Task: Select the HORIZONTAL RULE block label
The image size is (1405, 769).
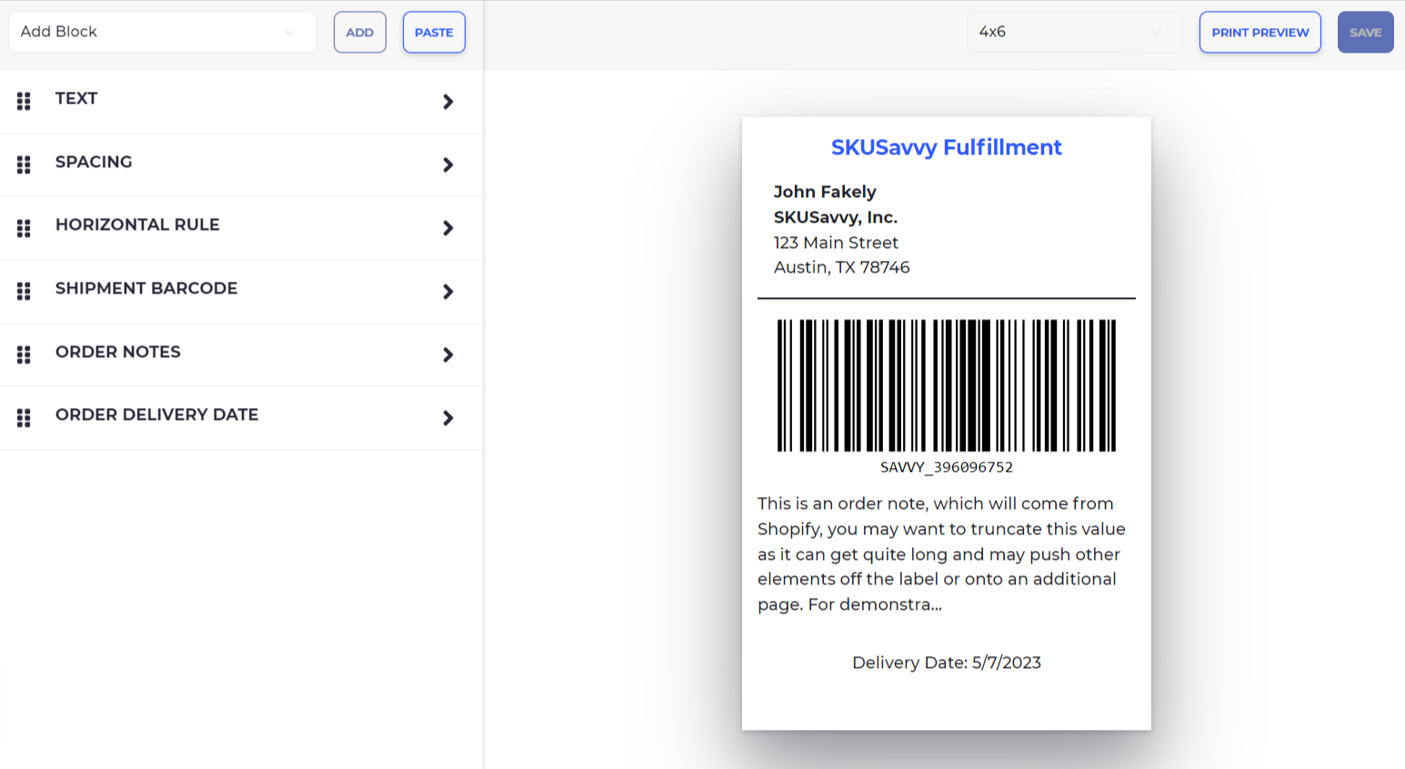Action: 137,225
